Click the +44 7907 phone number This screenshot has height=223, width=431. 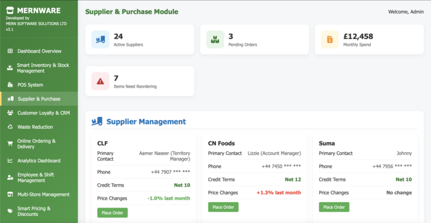(171, 172)
